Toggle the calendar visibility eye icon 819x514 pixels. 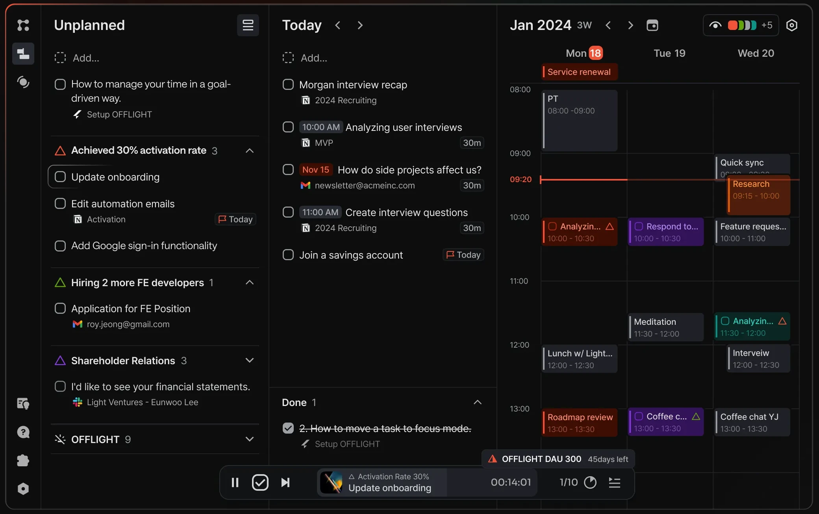715,25
